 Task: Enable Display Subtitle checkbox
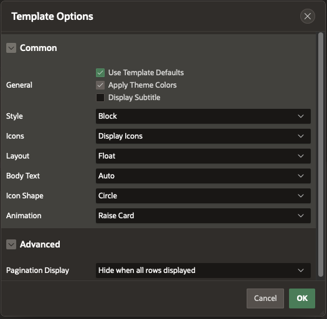click(x=100, y=98)
